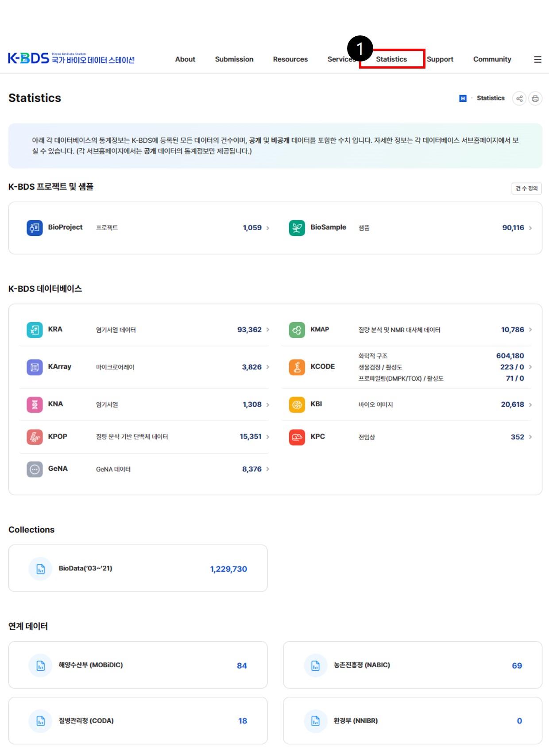Click the KBI database icon
Viewport: 549px width, 750px height.
(297, 405)
